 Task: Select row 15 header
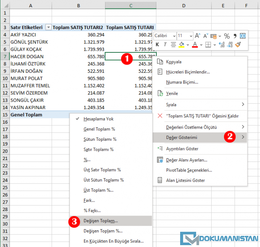coord(5,115)
